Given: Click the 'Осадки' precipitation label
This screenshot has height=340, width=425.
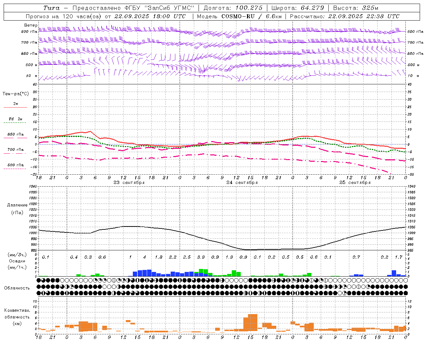Looking at the screenshot, I should click(17, 261).
